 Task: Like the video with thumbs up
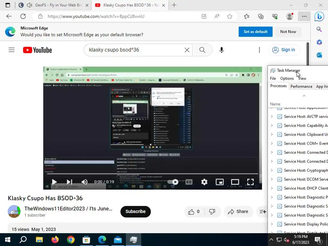point(194,212)
